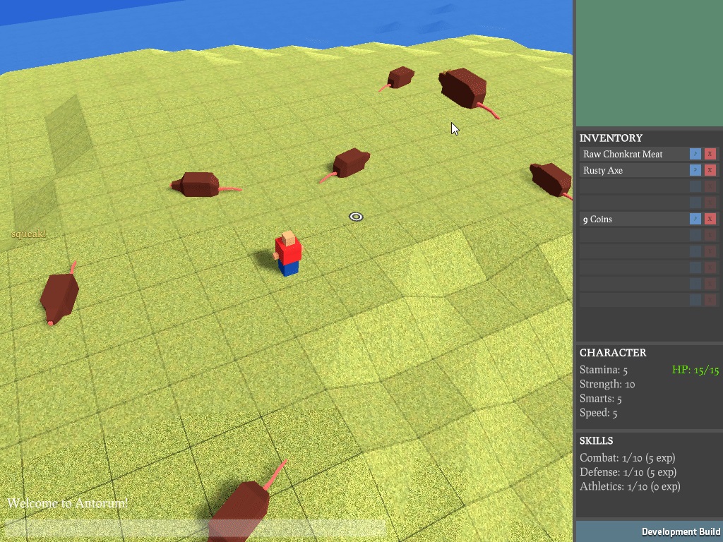Screen dimensions: 723x542
Task: Click the player character in the red shirt
Action: click(287, 253)
